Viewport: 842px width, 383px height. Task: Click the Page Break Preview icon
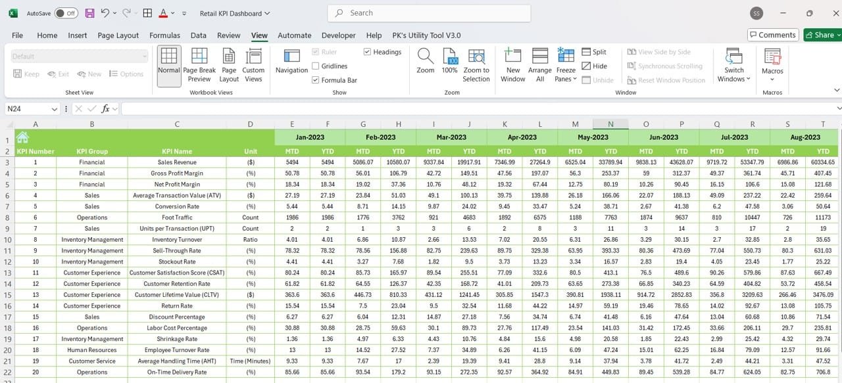point(199,56)
